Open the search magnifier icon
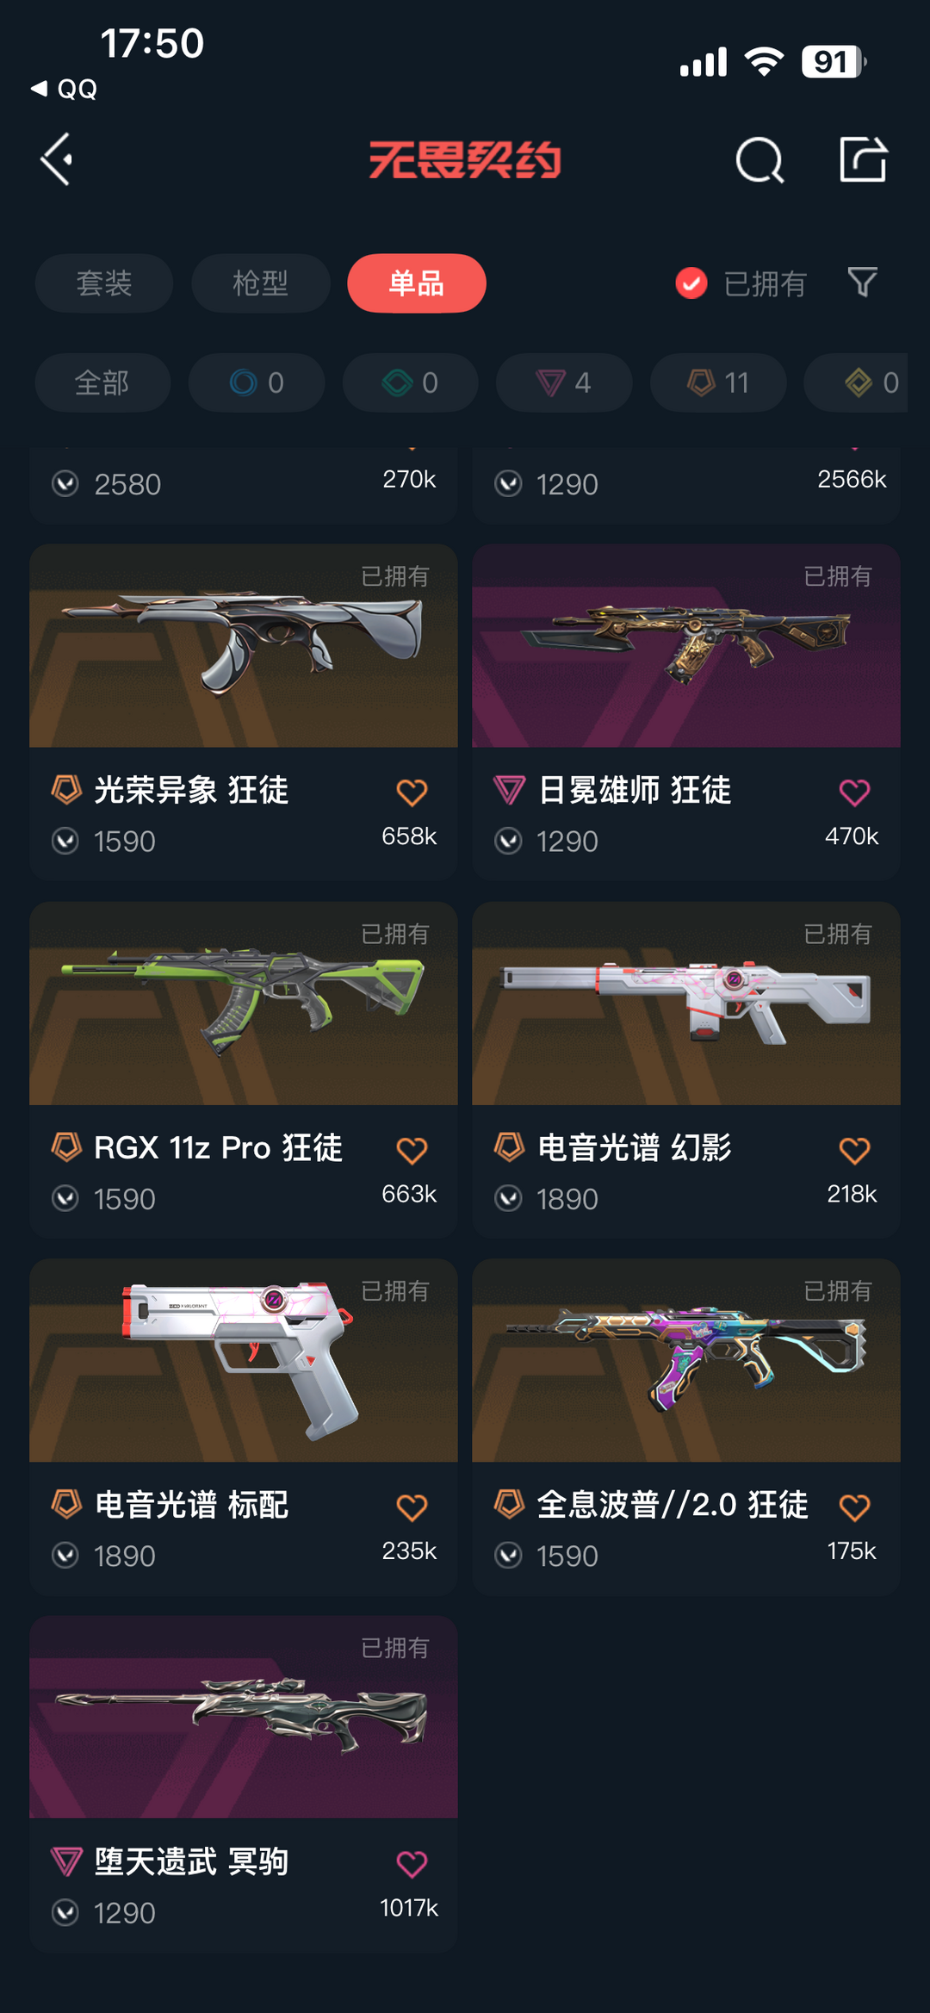The image size is (930, 2013). [x=759, y=160]
